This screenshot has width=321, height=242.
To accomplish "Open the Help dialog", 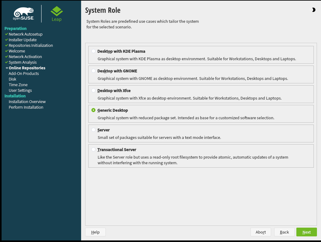I will 95,232.
